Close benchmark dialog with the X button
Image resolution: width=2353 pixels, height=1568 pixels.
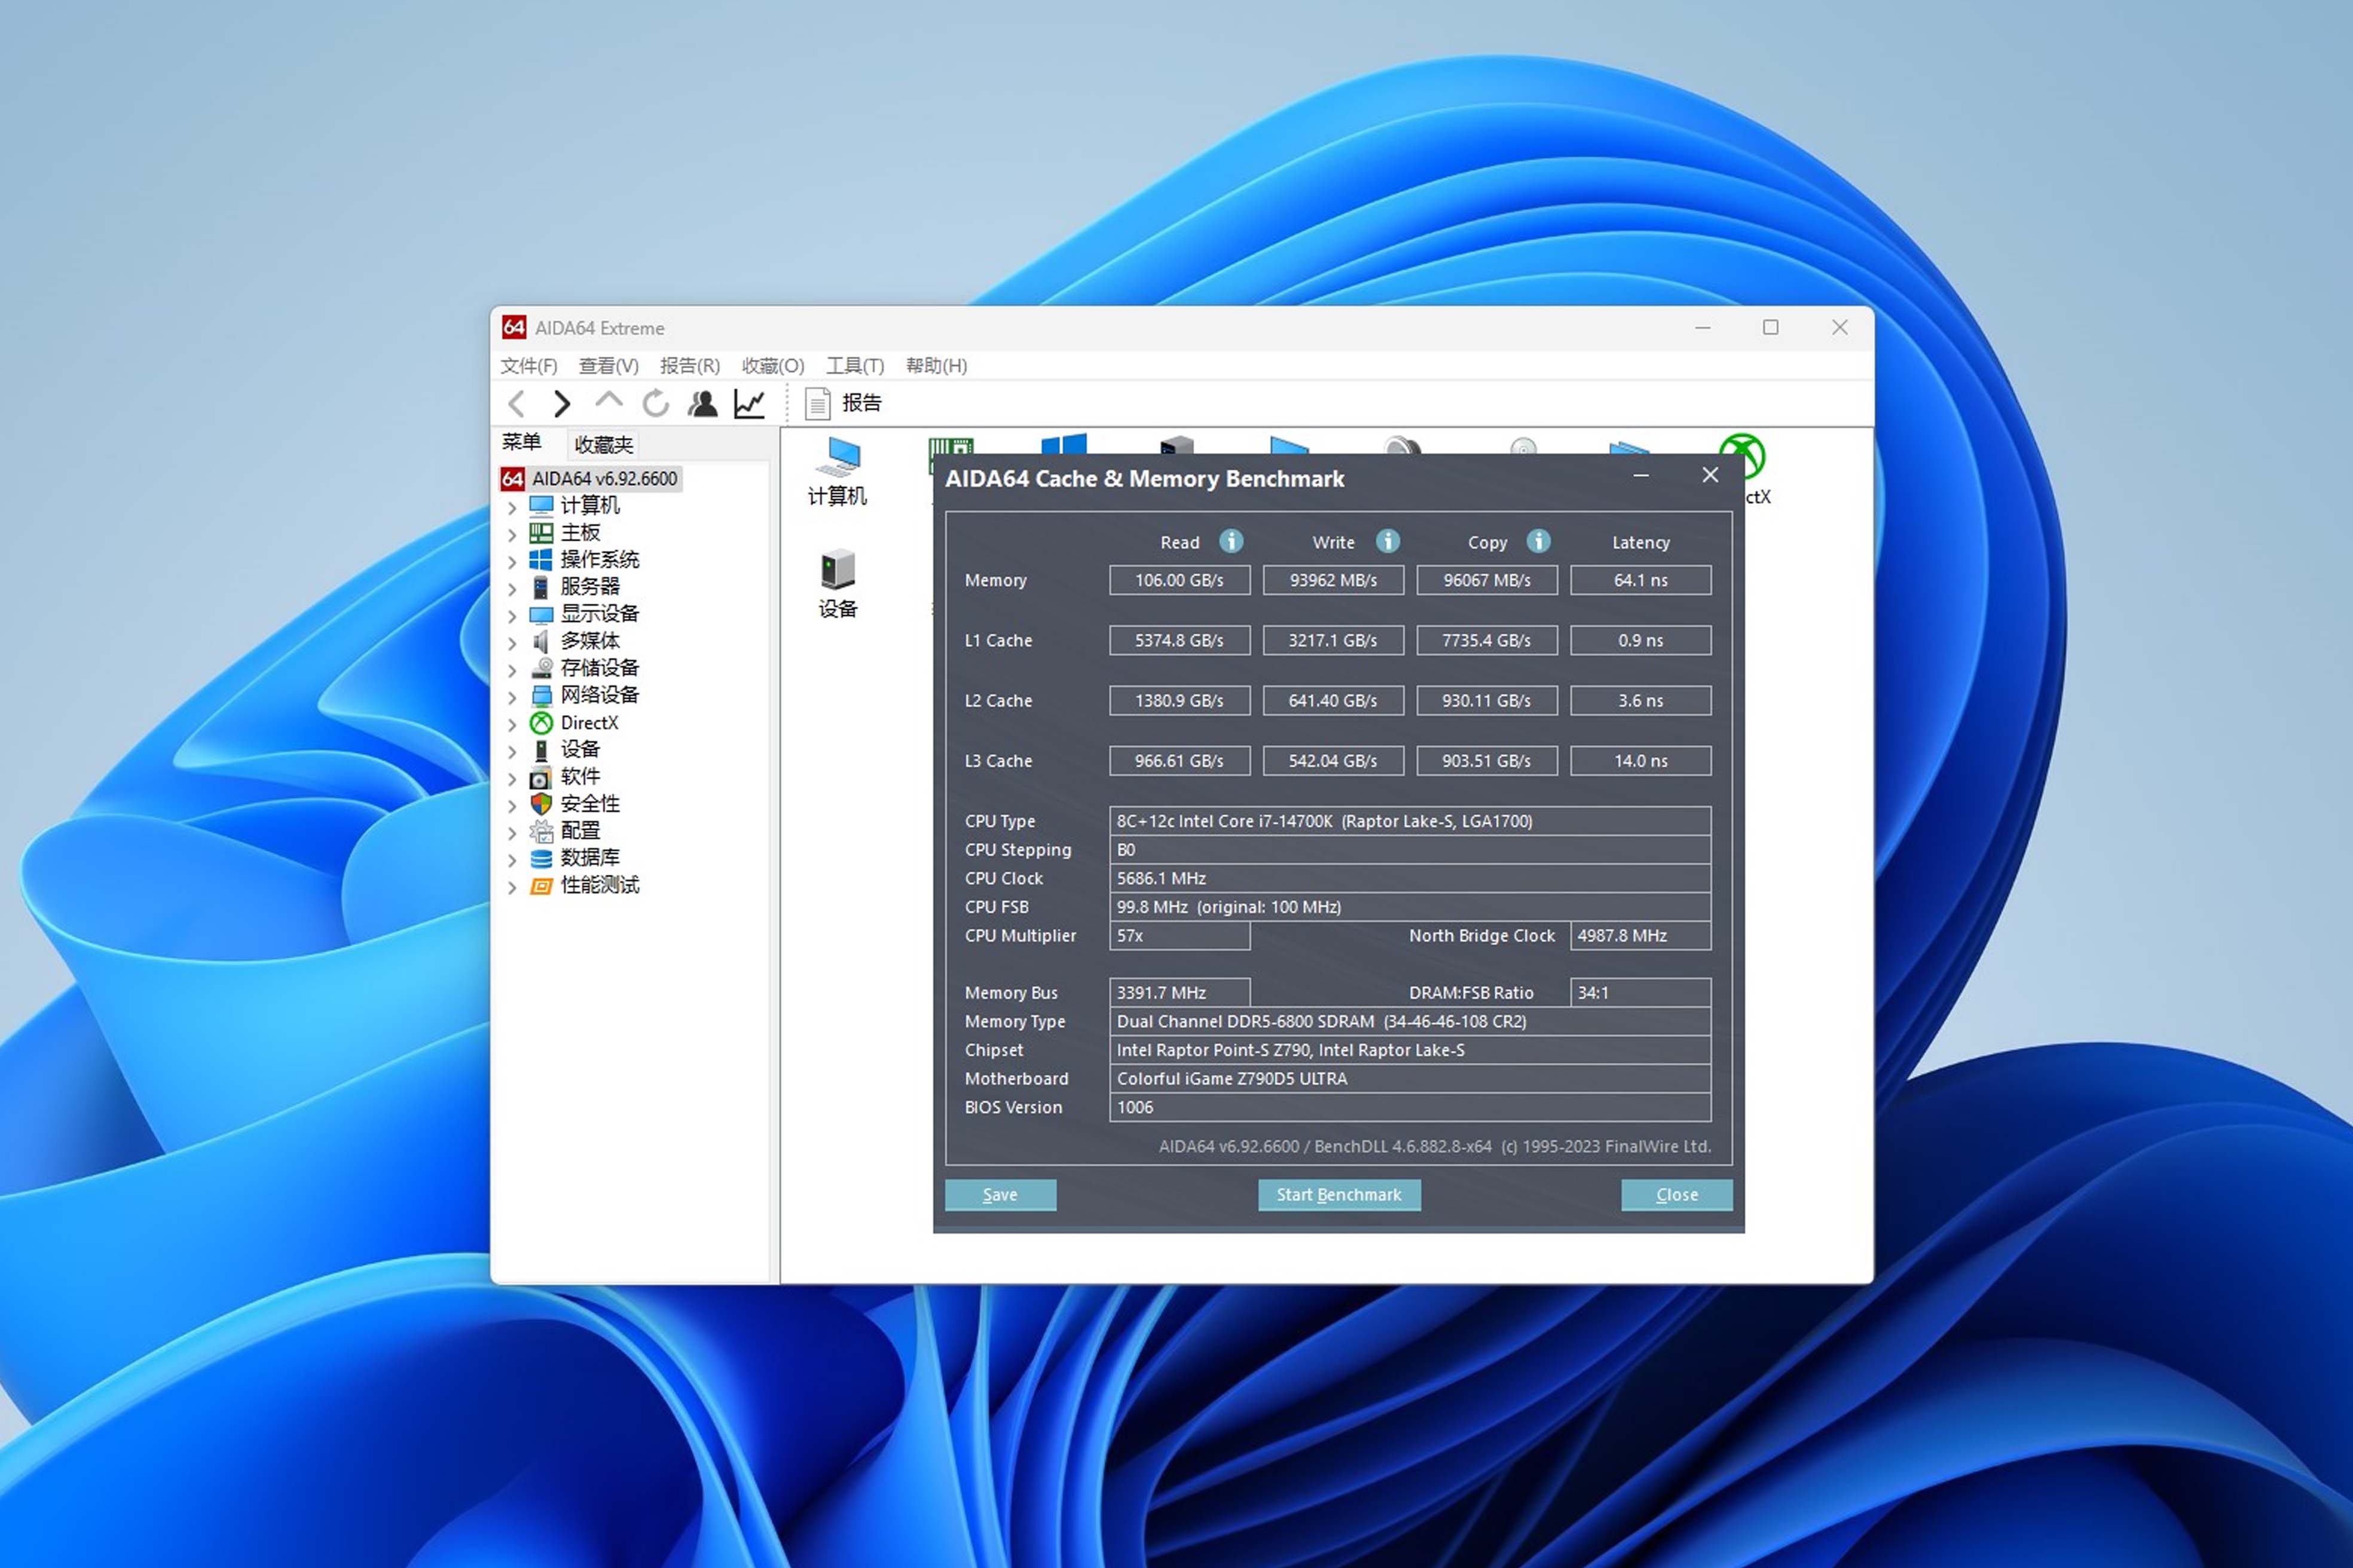coord(1711,476)
